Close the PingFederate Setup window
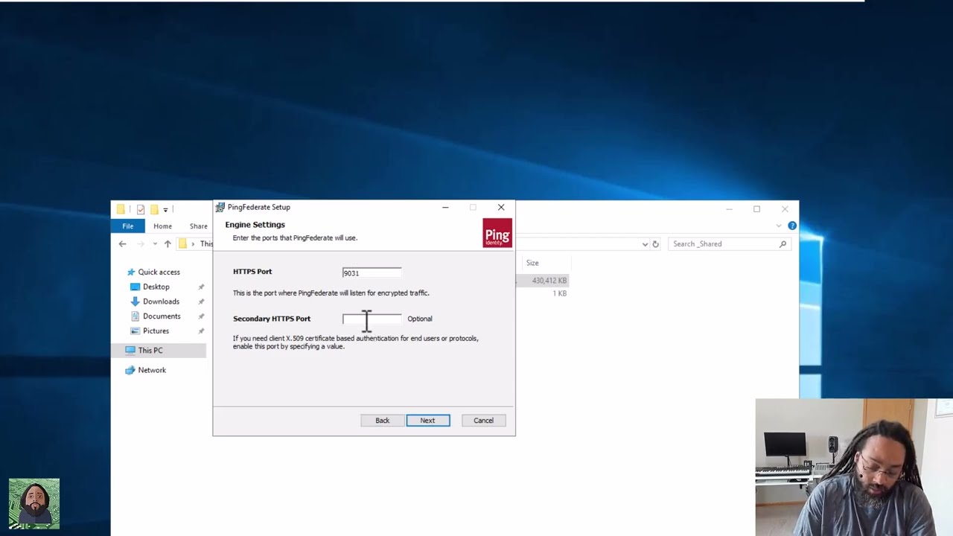Viewport: 953px width, 536px height. pyautogui.click(x=501, y=208)
